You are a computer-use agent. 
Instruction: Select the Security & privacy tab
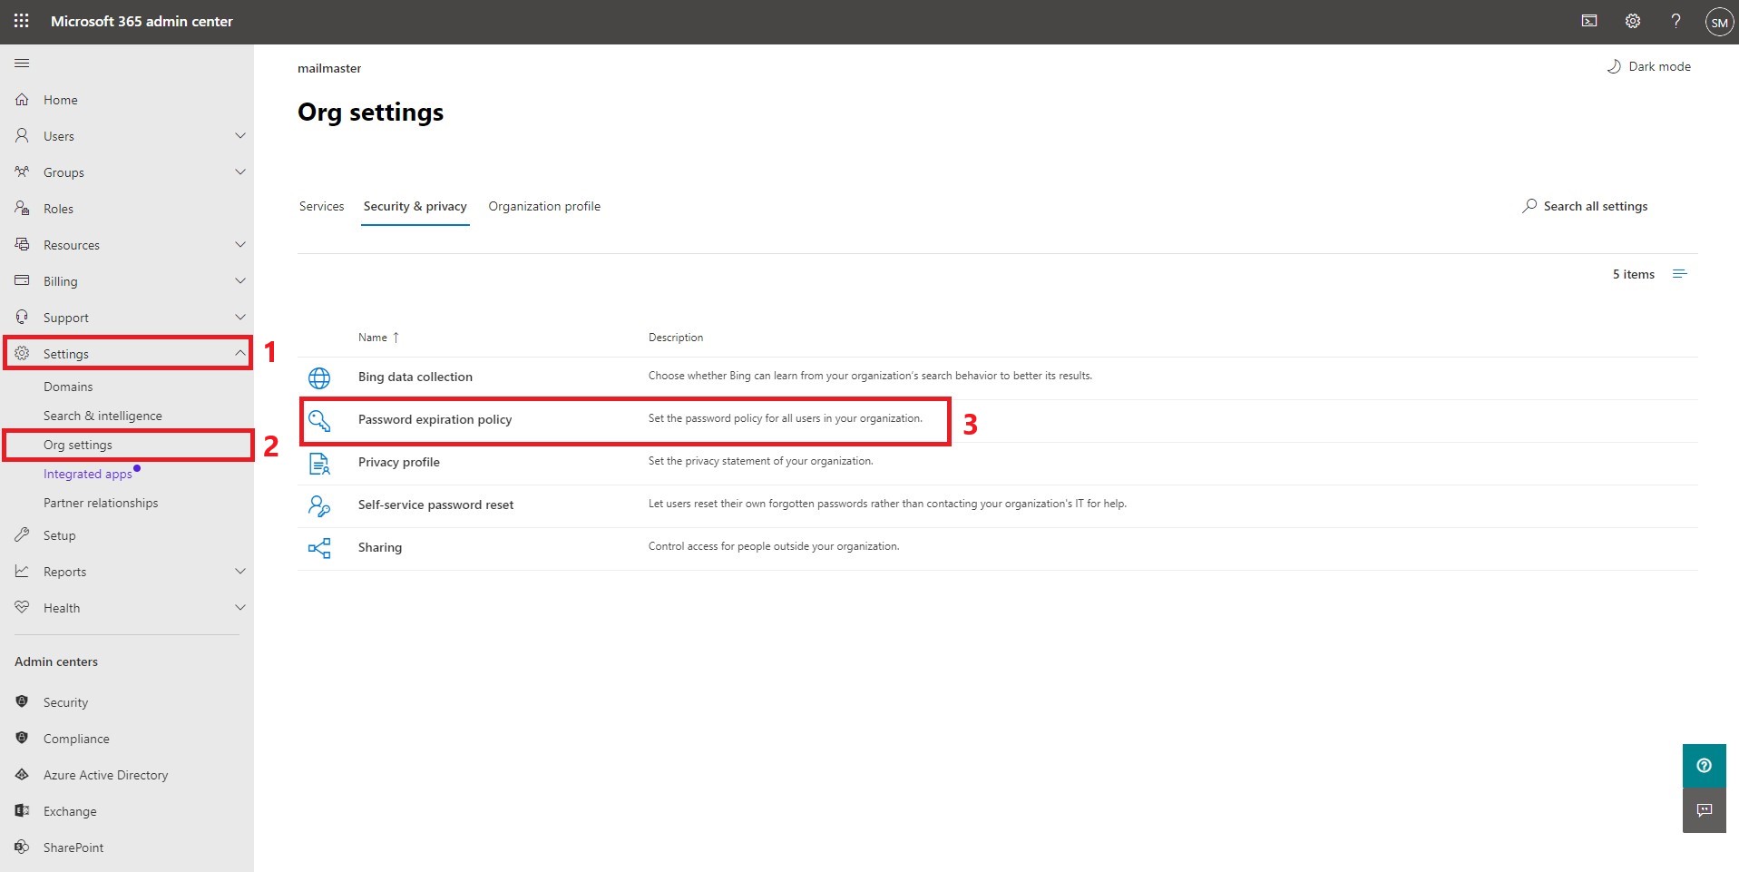tap(415, 207)
